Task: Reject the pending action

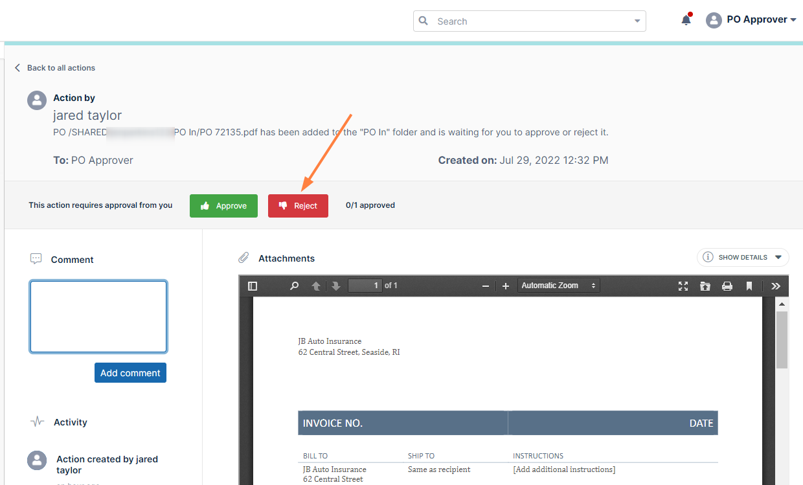Action: coord(298,206)
